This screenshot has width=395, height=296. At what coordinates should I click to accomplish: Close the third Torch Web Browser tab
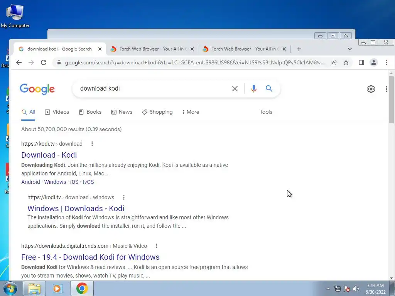pos(284,49)
